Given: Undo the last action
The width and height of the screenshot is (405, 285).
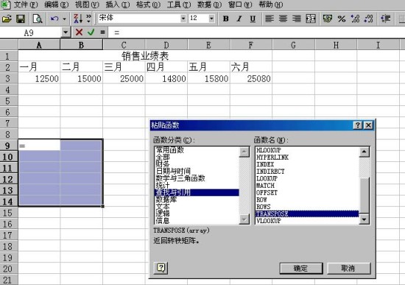Looking at the screenshot, I should pyautogui.click(x=54, y=18).
